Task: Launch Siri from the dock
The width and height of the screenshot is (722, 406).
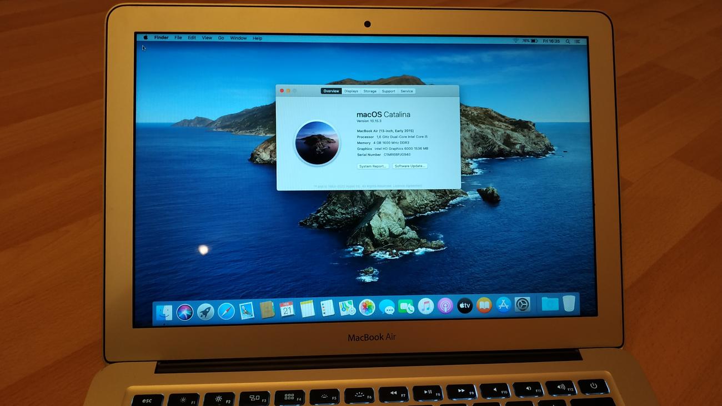Action: 184,312
